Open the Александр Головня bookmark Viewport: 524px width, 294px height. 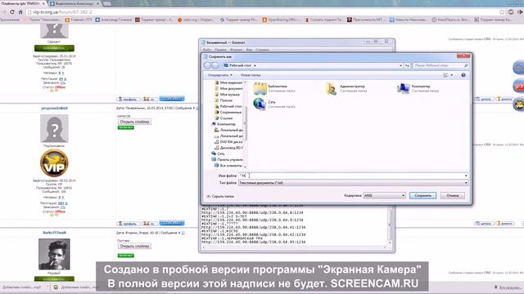(114, 20)
